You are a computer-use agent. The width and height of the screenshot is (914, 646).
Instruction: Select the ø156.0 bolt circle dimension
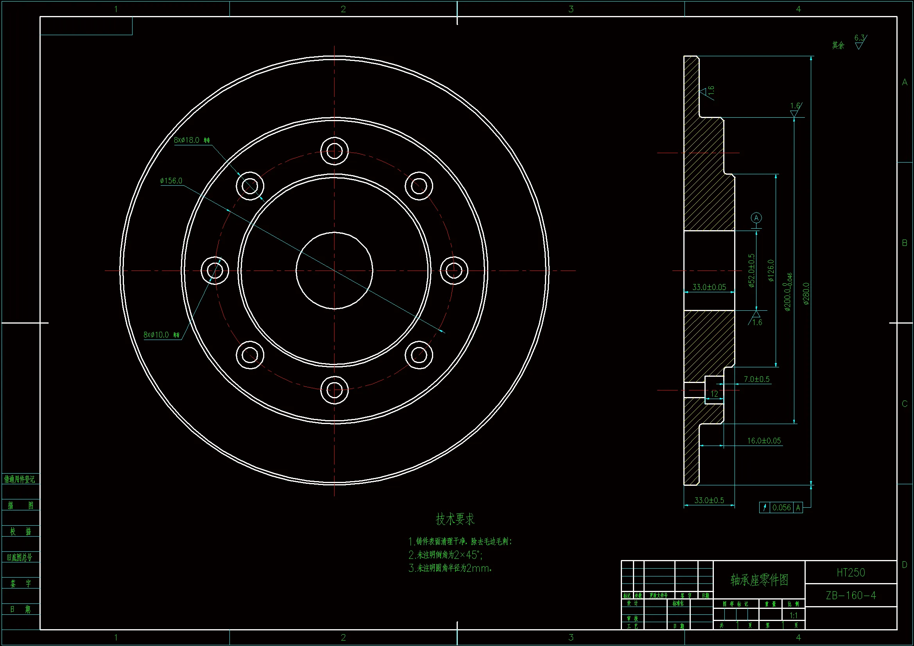tap(171, 181)
